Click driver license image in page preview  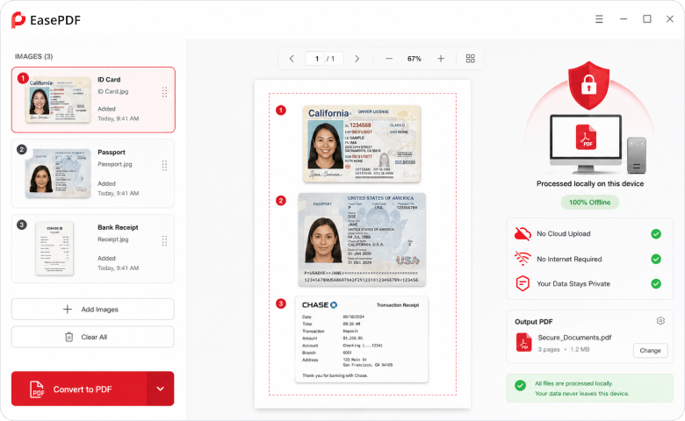361,144
